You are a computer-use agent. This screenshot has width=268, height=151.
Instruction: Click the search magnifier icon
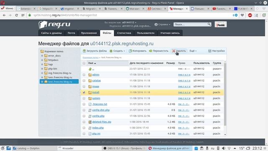[209, 24]
